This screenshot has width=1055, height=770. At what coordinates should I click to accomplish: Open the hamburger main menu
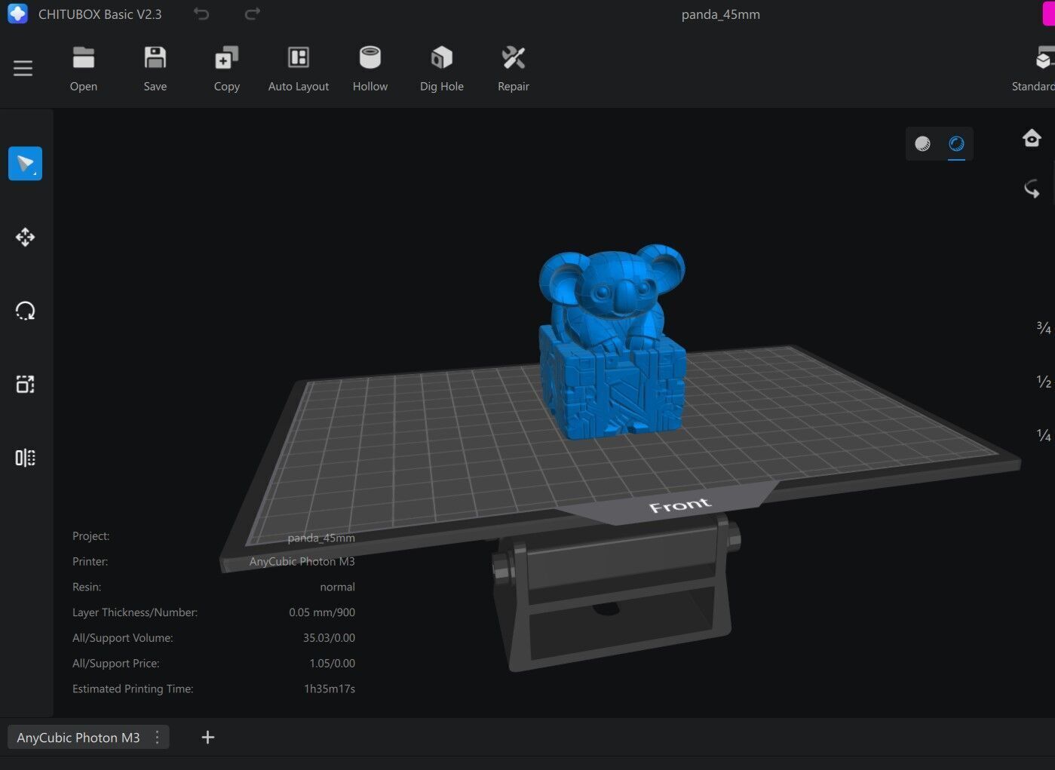(23, 68)
